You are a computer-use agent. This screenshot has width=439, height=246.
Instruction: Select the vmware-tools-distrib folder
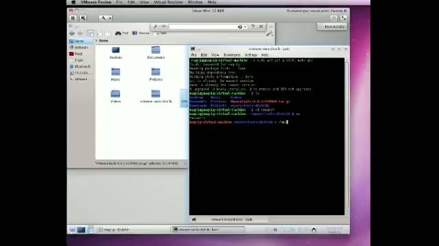(x=156, y=96)
